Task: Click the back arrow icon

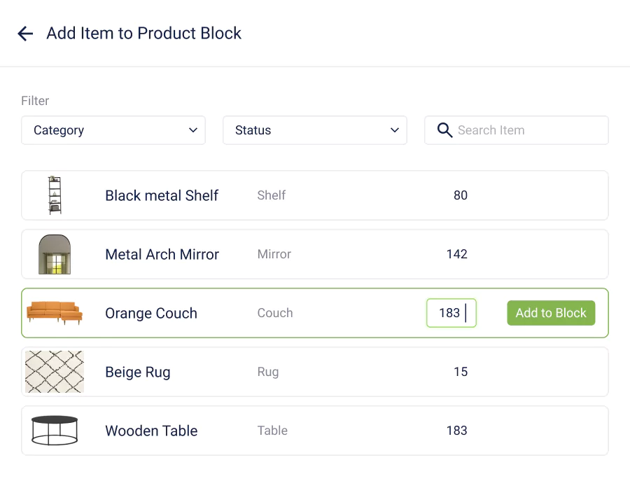Action: coord(25,34)
